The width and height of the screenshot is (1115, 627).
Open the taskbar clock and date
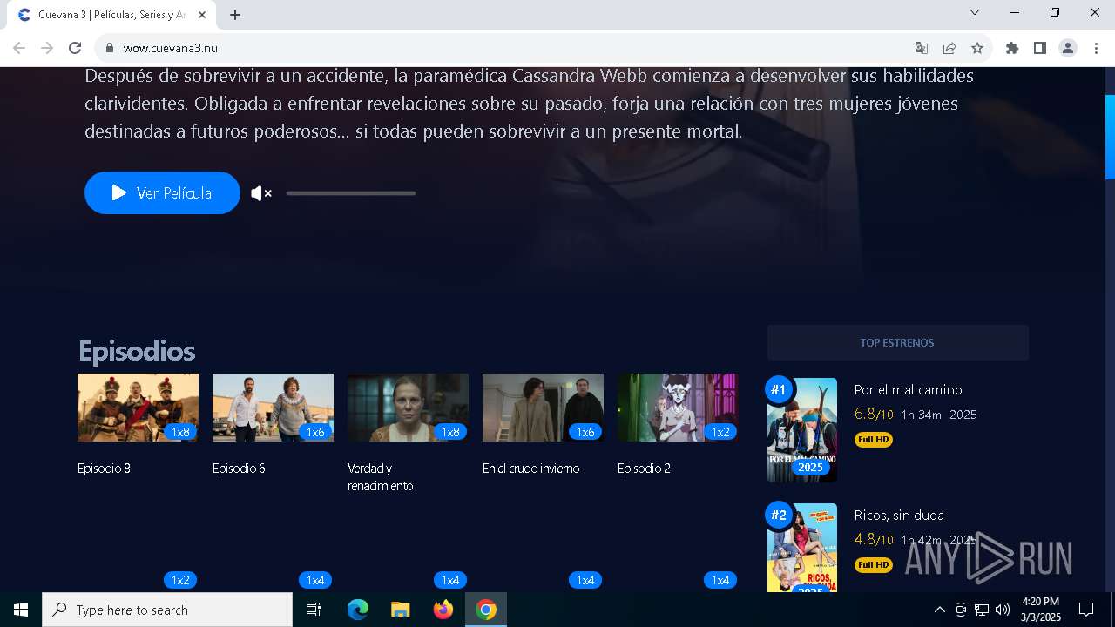[1041, 610]
